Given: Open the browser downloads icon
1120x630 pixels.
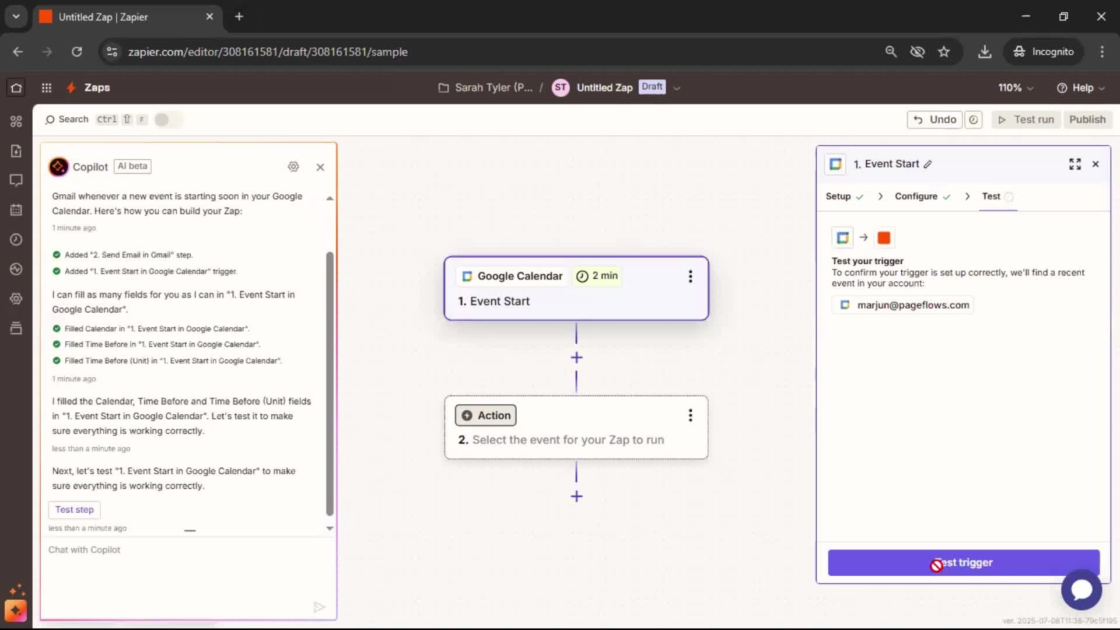Looking at the screenshot, I should pos(985,52).
